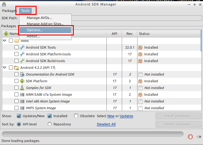Click the Android SDK Manager window icon
203x145 pixels.
point(4,4)
